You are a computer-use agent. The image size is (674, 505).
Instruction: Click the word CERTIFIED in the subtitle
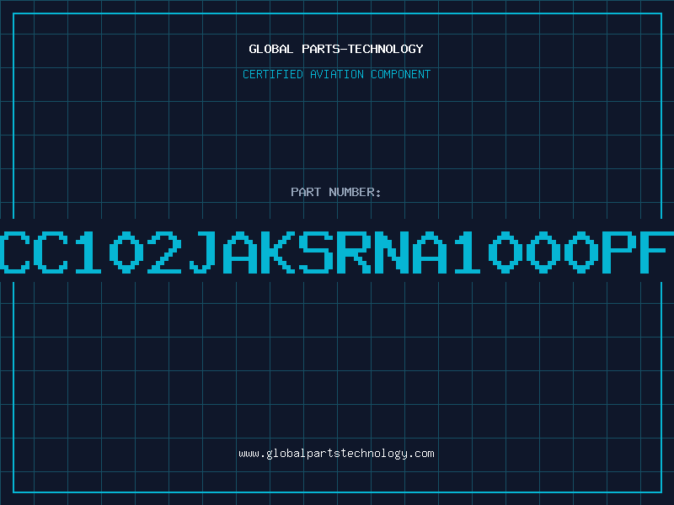click(x=273, y=74)
